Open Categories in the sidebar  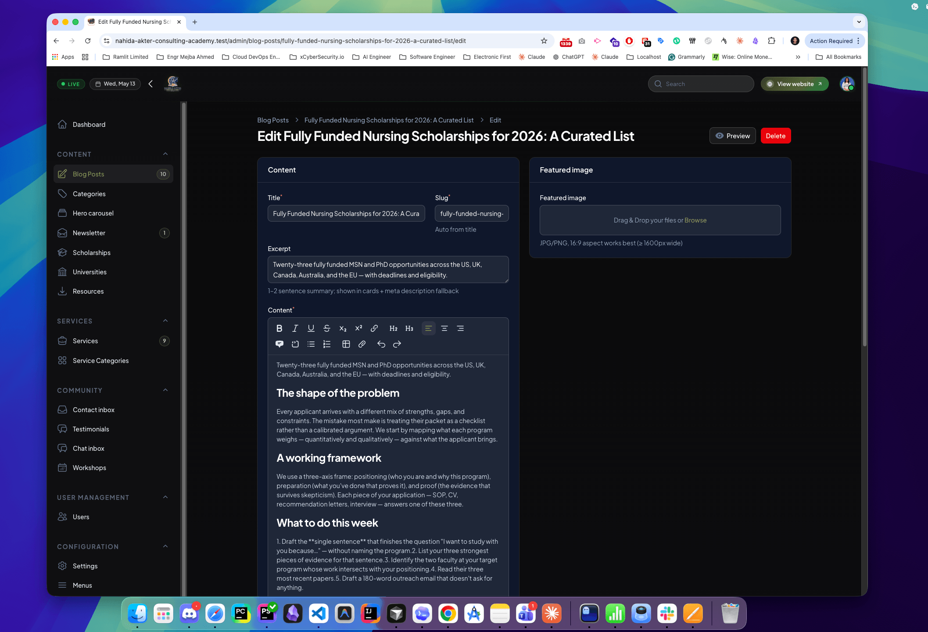pyautogui.click(x=113, y=194)
